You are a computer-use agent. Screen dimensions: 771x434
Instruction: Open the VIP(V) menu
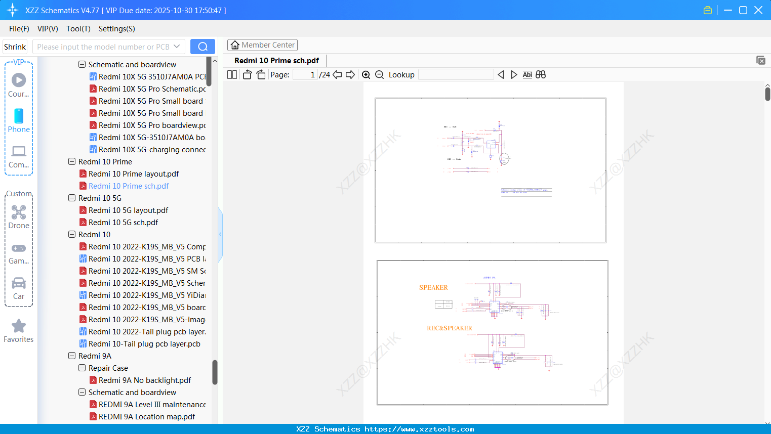[x=48, y=29]
